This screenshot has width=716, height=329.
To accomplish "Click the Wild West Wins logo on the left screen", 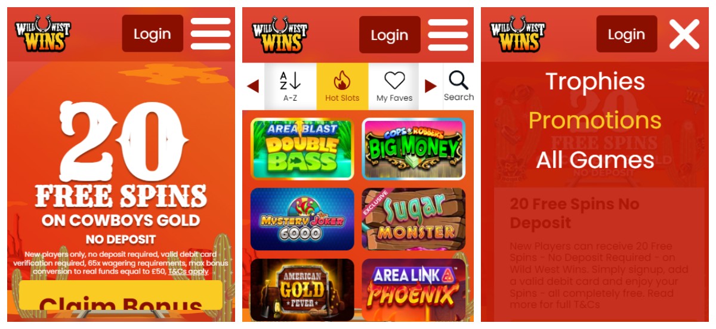I will (43, 33).
